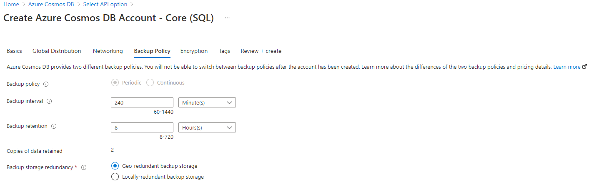Image resolution: width=614 pixels, height=187 pixels.
Task: Open the Hours(s) retention unit dropdown
Action: tap(207, 127)
